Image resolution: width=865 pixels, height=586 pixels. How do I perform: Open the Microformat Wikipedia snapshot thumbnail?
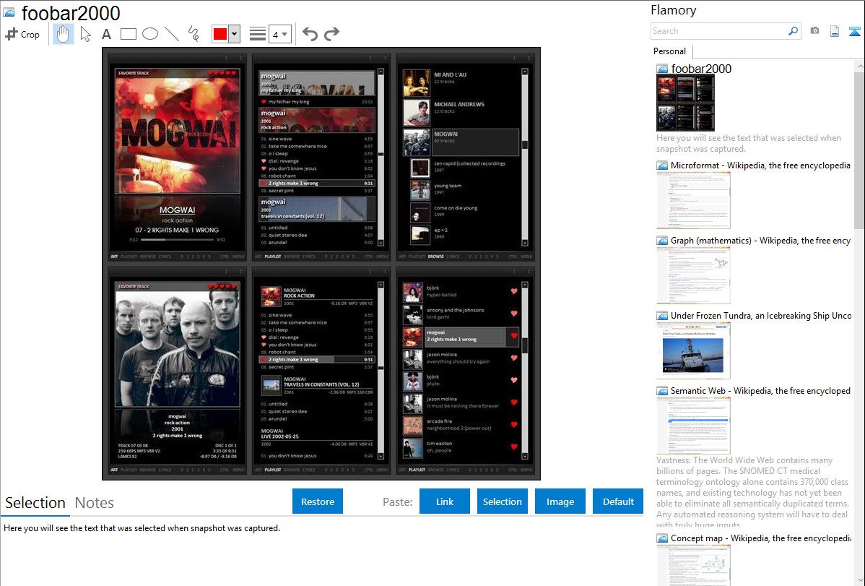tap(693, 200)
